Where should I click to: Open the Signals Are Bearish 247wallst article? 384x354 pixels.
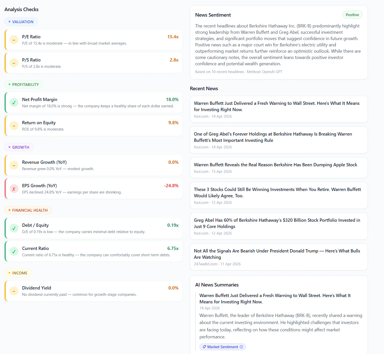point(279,257)
